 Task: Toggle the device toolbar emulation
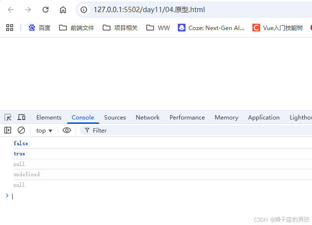click(21, 117)
